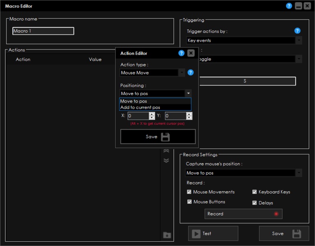Toggle the Delays checkbox
The height and width of the screenshot is (246, 315).
pos(255,203)
